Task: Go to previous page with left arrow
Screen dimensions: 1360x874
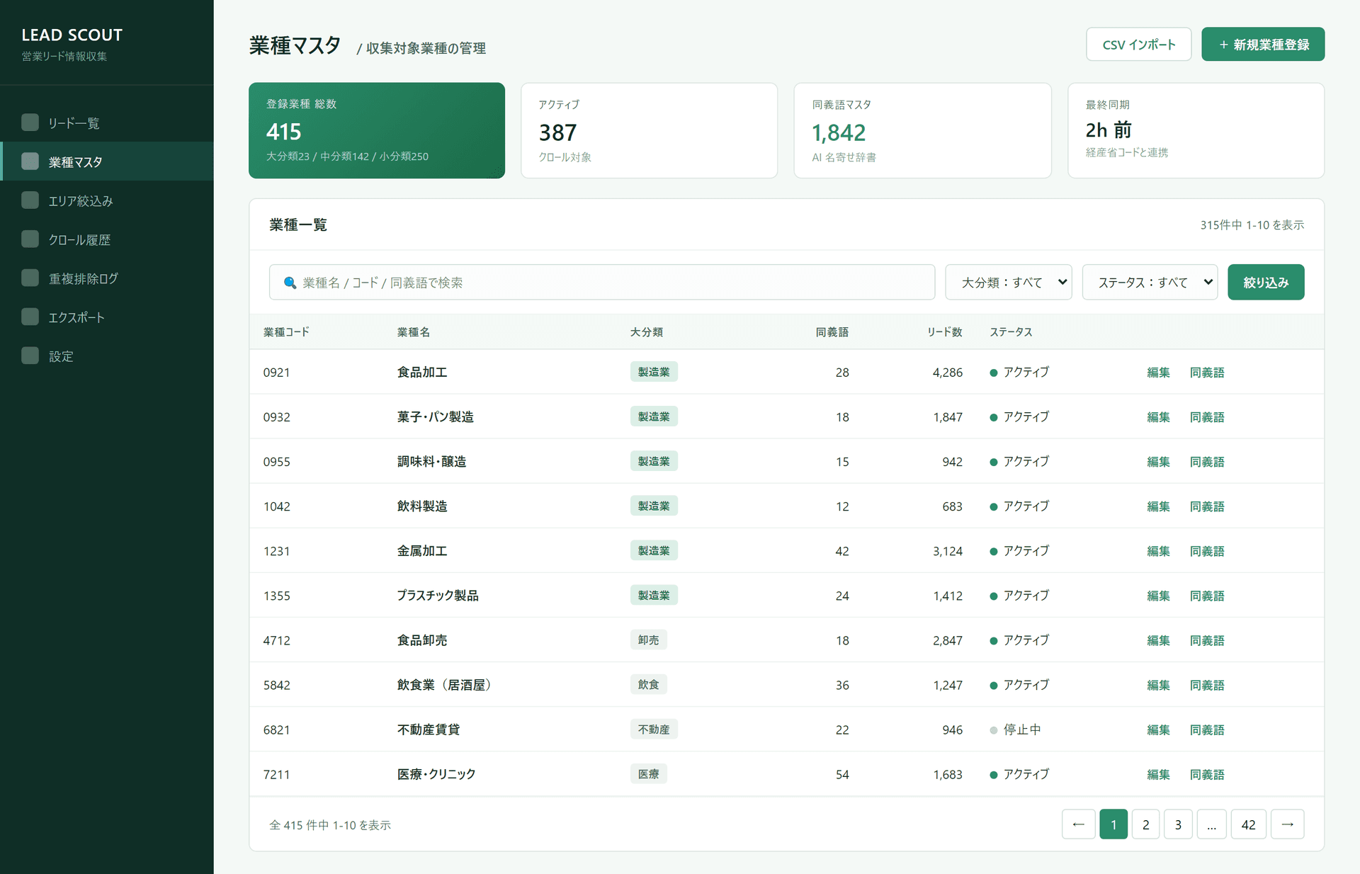Action: point(1078,824)
